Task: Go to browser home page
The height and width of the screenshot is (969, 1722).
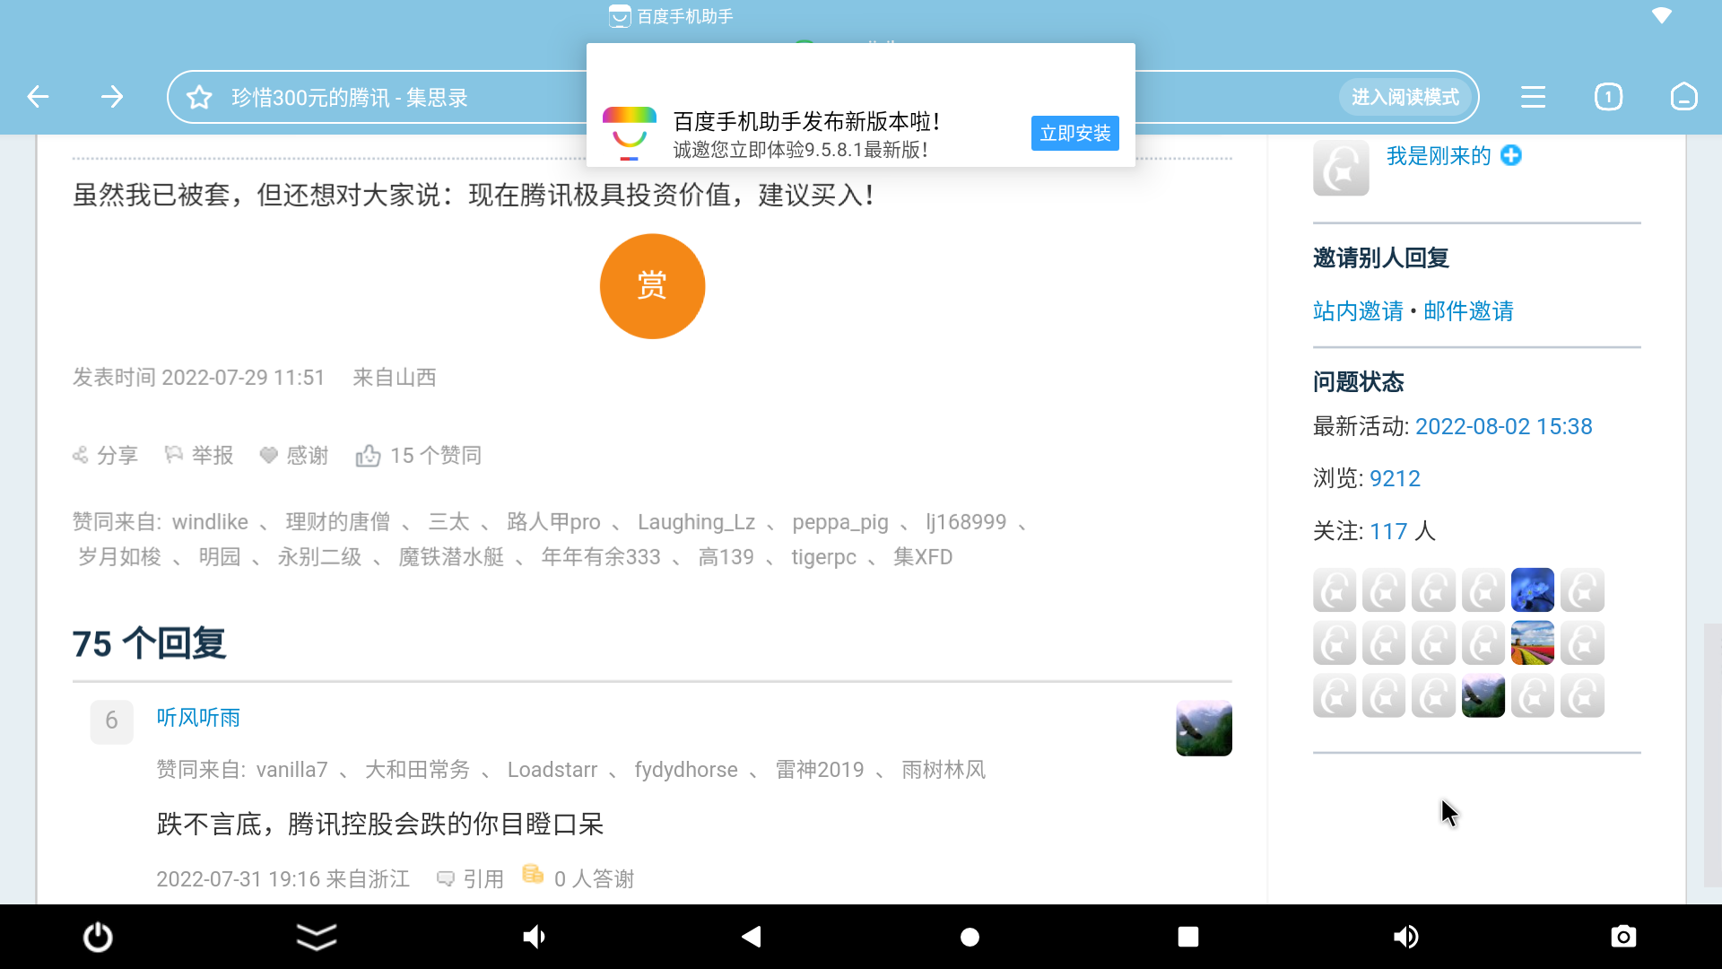Action: pyautogui.click(x=1683, y=97)
